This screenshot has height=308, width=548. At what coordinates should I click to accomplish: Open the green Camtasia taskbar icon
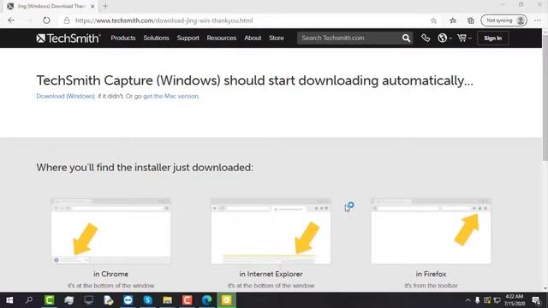click(x=50, y=300)
